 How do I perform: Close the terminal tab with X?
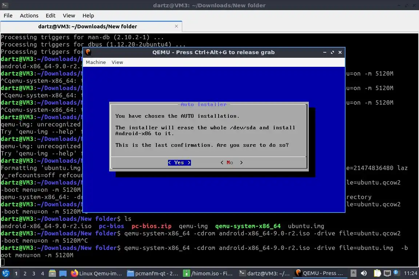pos(176,26)
